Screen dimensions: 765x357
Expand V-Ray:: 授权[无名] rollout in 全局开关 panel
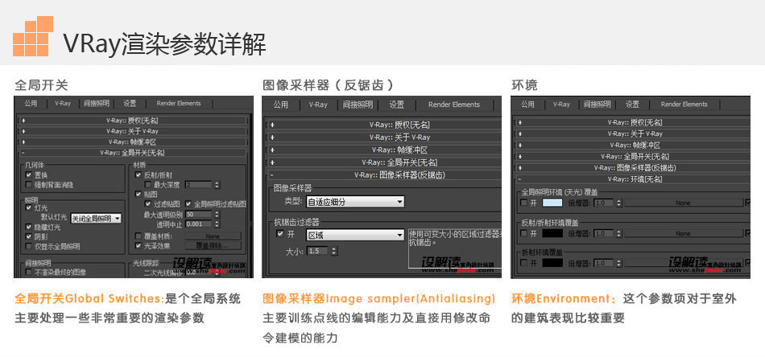[133, 121]
